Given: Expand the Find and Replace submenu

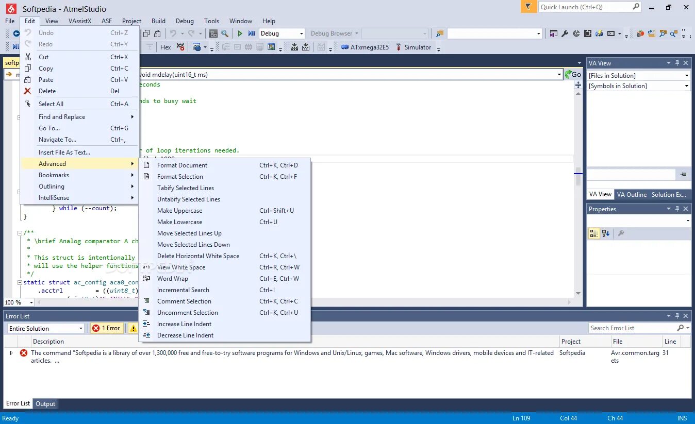Looking at the screenshot, I should (79, 117).
